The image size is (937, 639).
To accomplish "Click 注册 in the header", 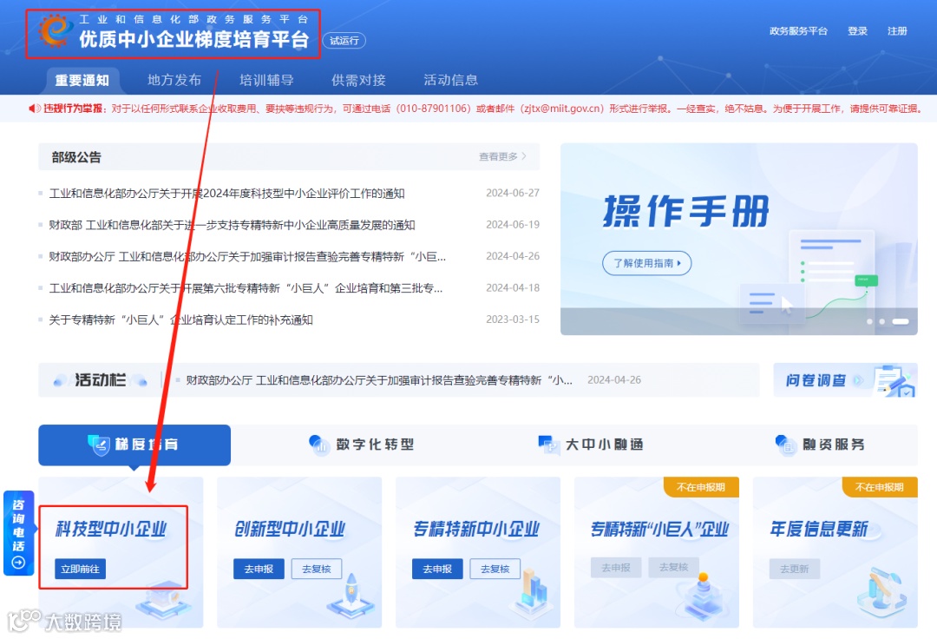I will click(897, 31).
